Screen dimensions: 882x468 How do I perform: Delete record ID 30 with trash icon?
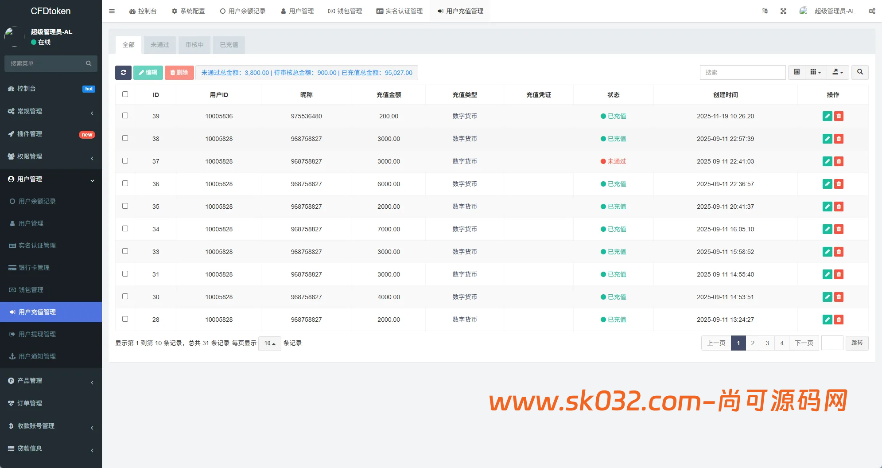tap(839, 297)
